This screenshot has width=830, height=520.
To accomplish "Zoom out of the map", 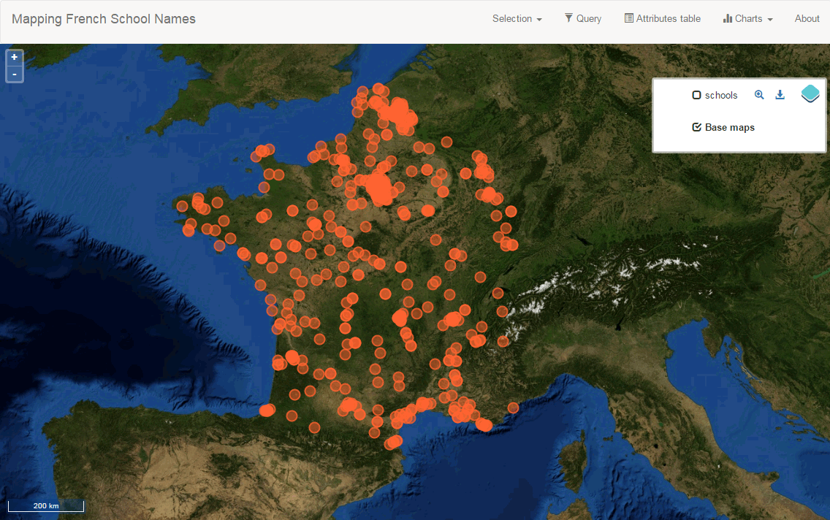I will (14, 74).
